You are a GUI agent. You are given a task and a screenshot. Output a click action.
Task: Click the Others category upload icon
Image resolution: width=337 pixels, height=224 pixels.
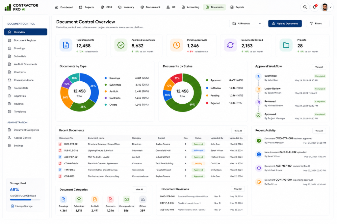(143, 199)
